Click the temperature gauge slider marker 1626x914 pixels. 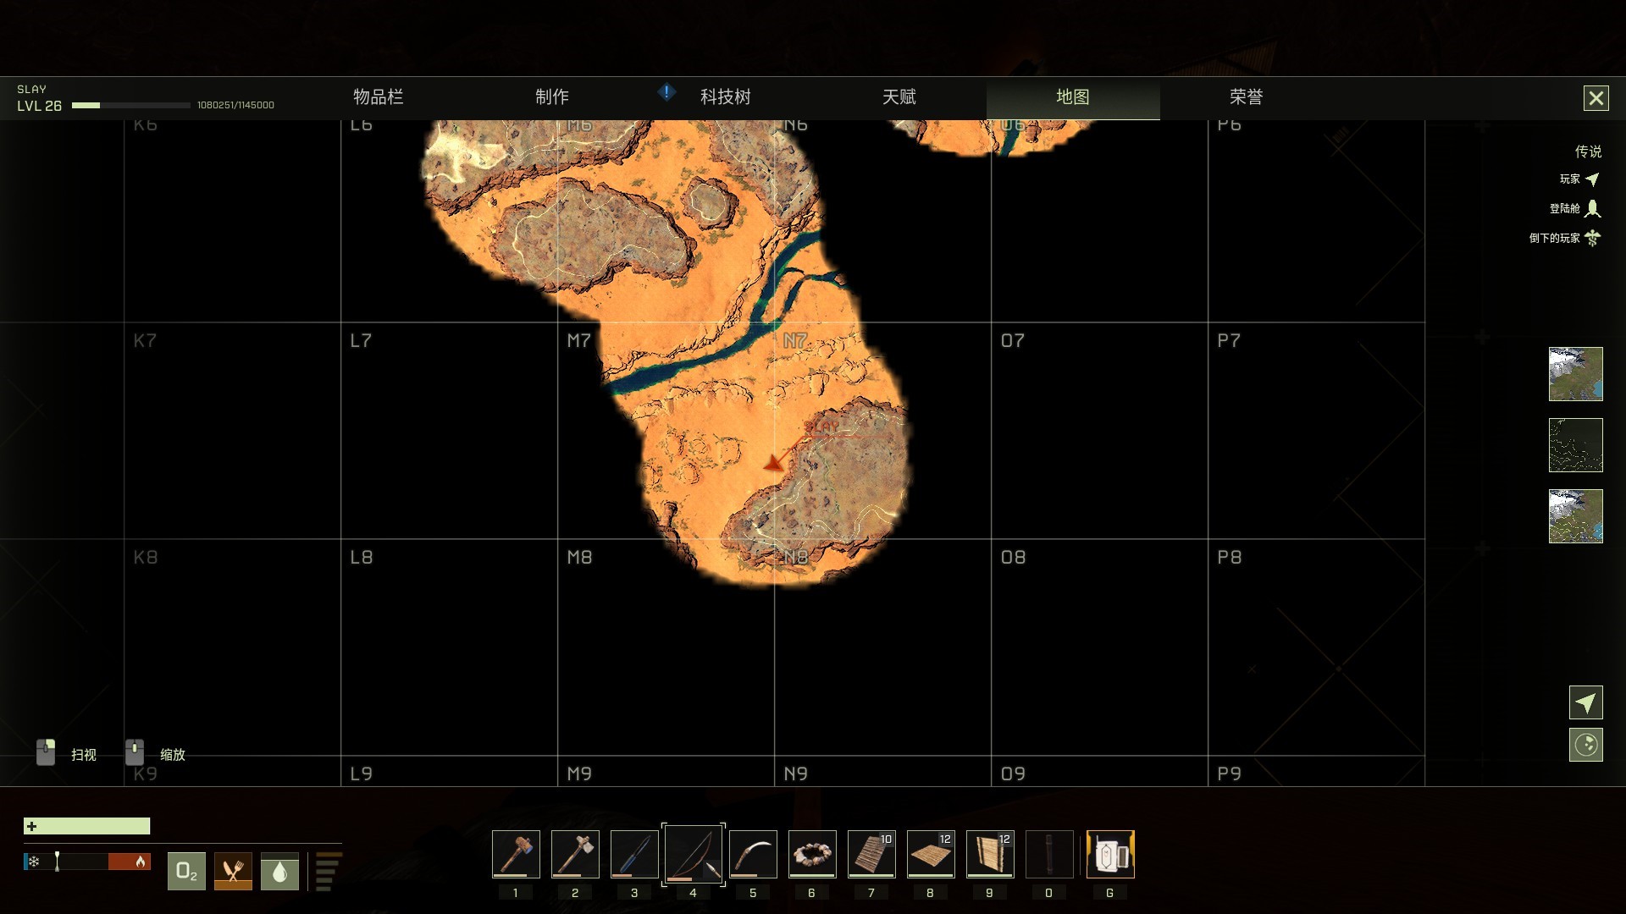click(57, 862)
